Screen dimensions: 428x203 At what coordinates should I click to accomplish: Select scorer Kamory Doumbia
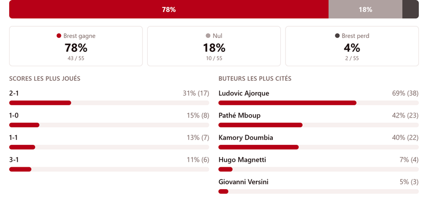tap(246, 138)
